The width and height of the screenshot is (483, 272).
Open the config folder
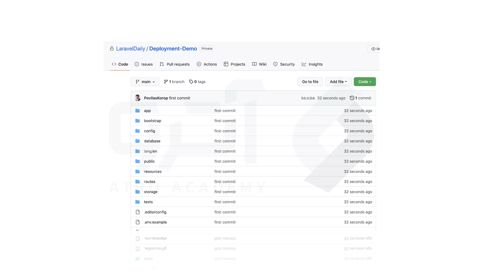point(149,131)
